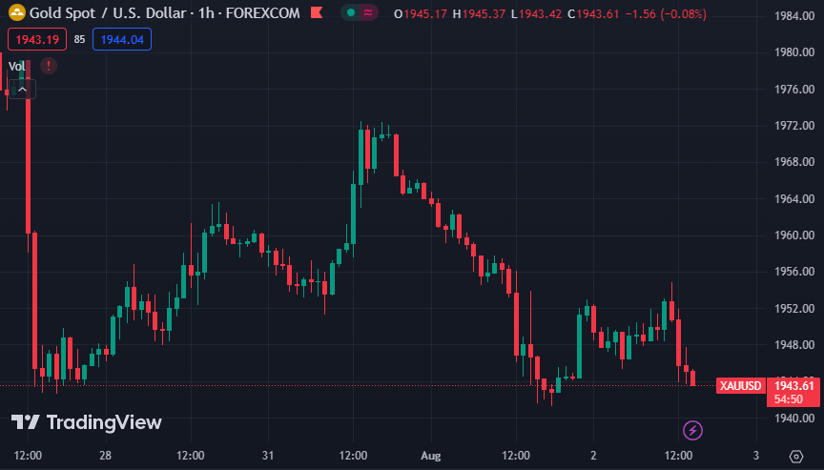Click the XAUUSD symbol label on the price line
Viewport: 824px width, 470px height.
(x=740, y=385)
